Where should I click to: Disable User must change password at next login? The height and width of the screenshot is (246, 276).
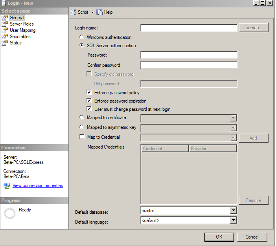(x=89, y=109)
